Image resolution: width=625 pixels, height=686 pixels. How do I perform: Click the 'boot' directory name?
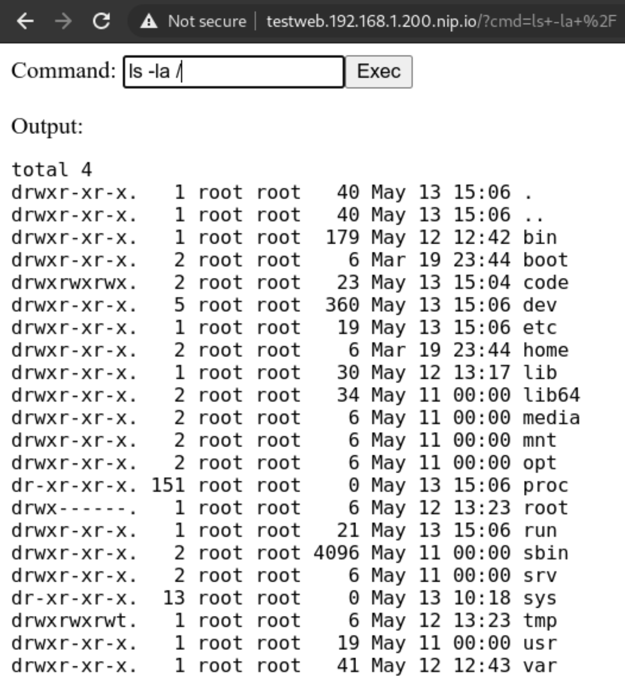tap(545, 260)
